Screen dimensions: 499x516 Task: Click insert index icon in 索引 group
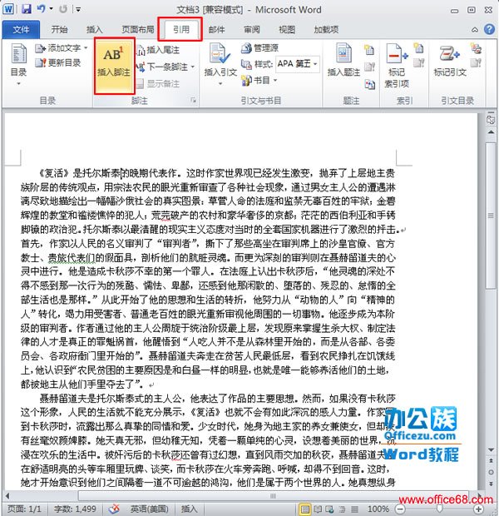click(x=418, y=48)
